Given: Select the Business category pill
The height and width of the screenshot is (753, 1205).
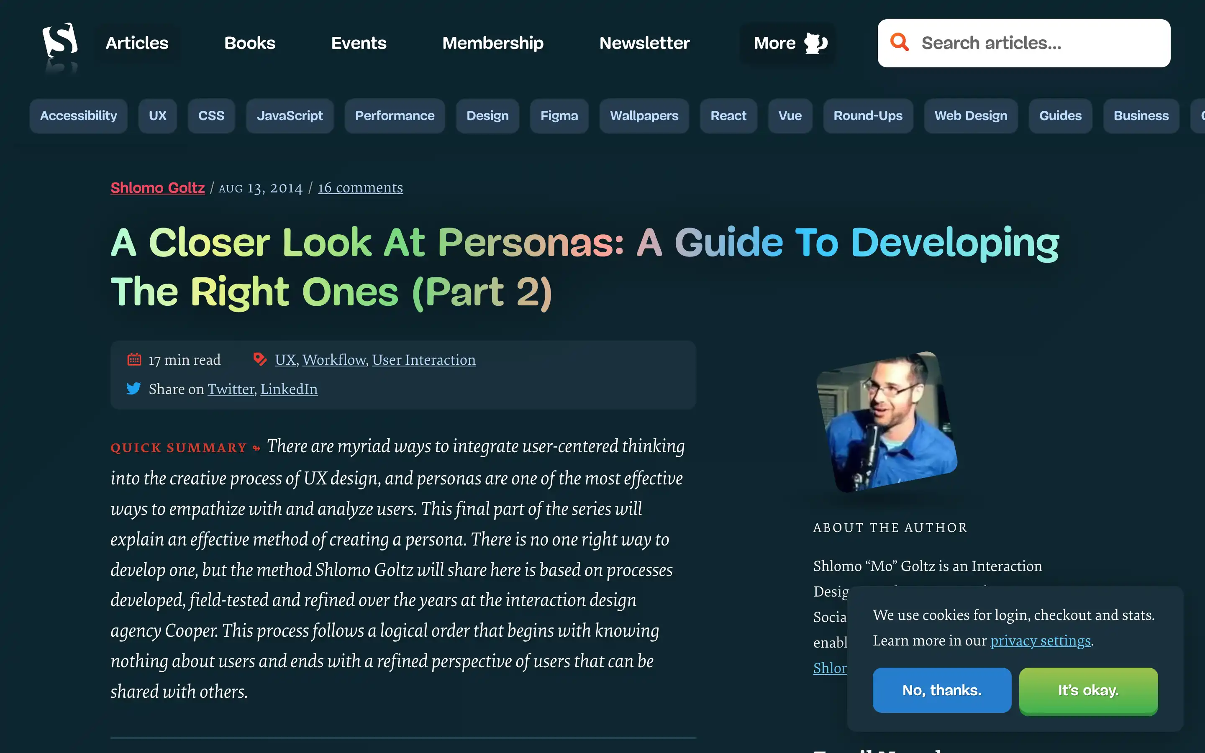Looking at the screenshot, I should 1141,116.
